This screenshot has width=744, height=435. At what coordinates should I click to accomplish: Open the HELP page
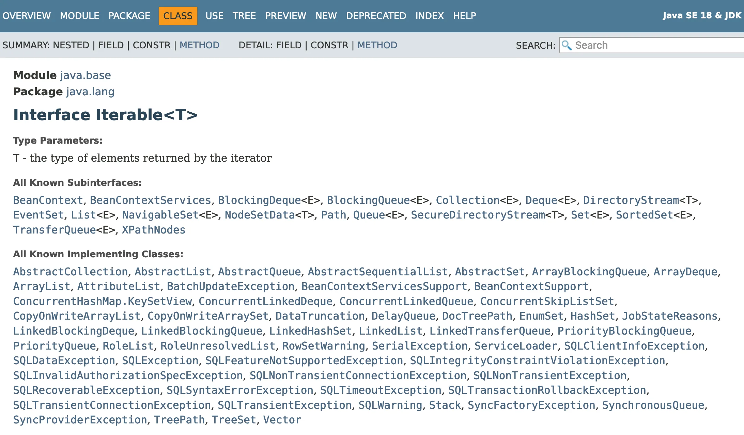[465, 16]
